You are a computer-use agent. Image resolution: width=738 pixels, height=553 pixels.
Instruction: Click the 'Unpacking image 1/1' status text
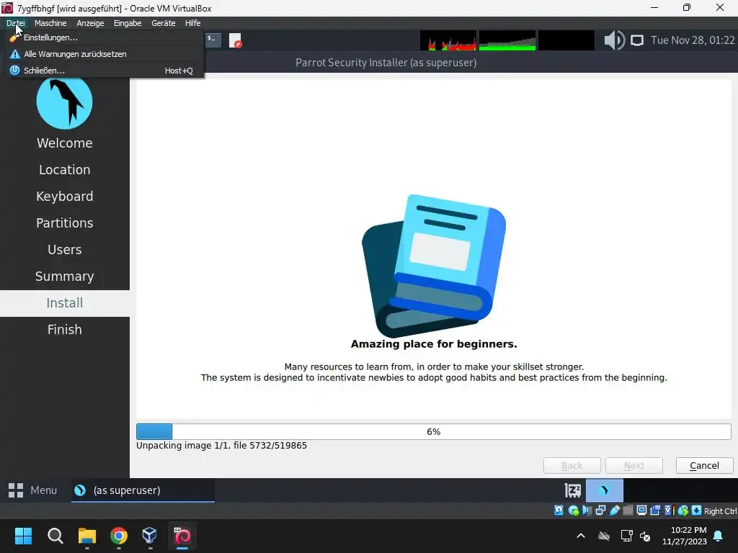(221, 445)
